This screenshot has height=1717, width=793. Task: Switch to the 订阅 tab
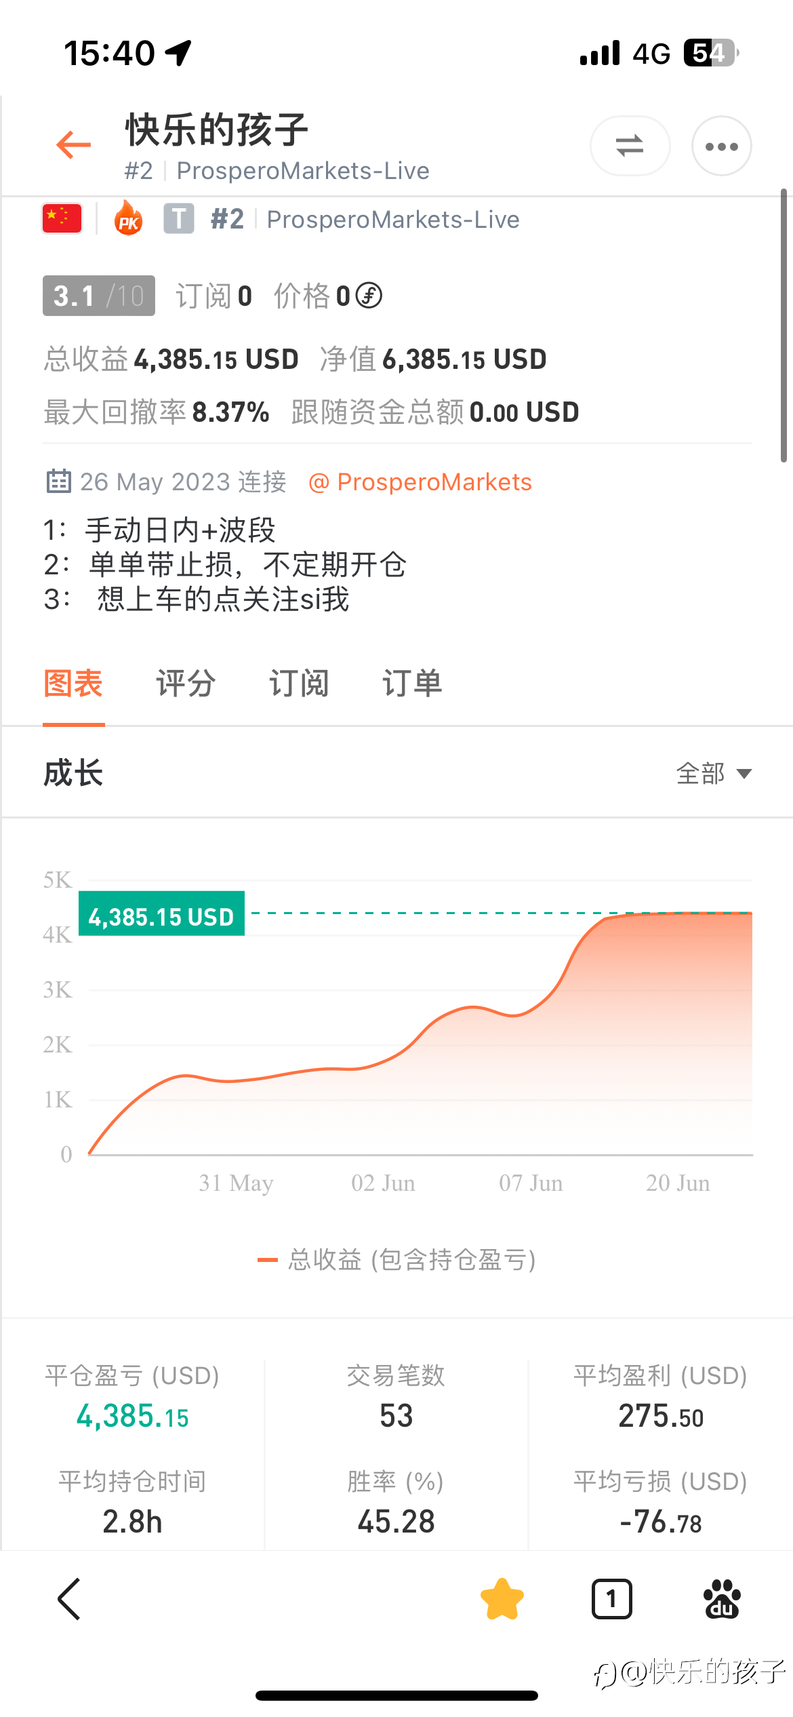299,684
